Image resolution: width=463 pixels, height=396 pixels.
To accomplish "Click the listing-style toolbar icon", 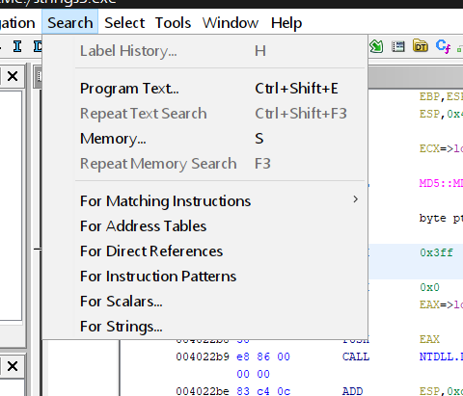I will tap(398, 47).
